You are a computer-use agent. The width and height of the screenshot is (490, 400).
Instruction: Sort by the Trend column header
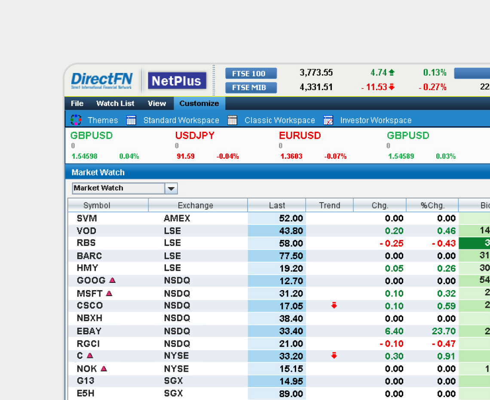click(329, 205)
